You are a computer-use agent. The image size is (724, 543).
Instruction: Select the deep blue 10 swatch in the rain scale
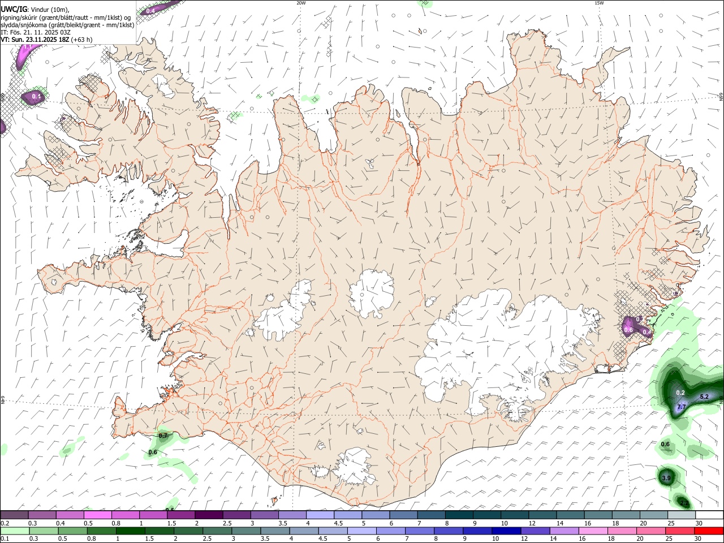[x=506, y=531]
